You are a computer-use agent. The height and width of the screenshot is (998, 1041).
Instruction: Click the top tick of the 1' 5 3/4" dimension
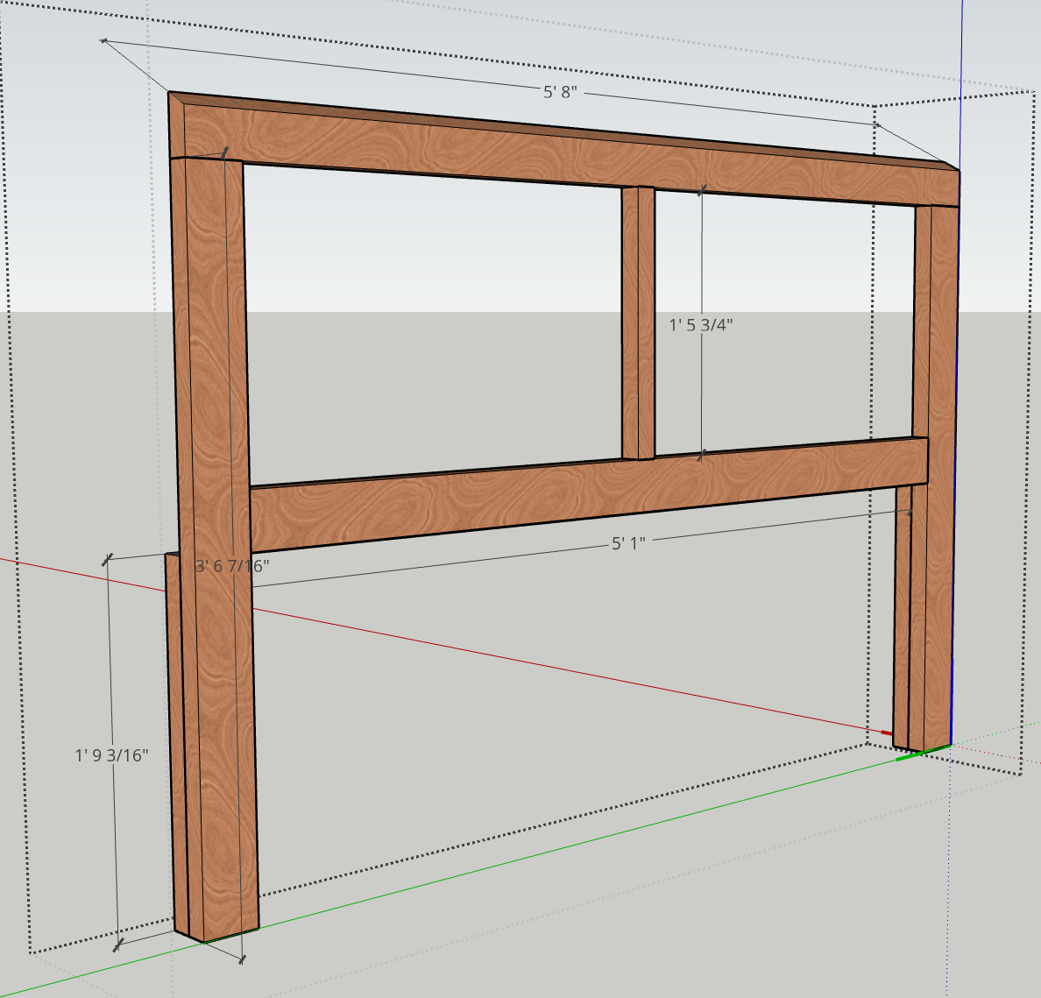click(x=702, y=191)
